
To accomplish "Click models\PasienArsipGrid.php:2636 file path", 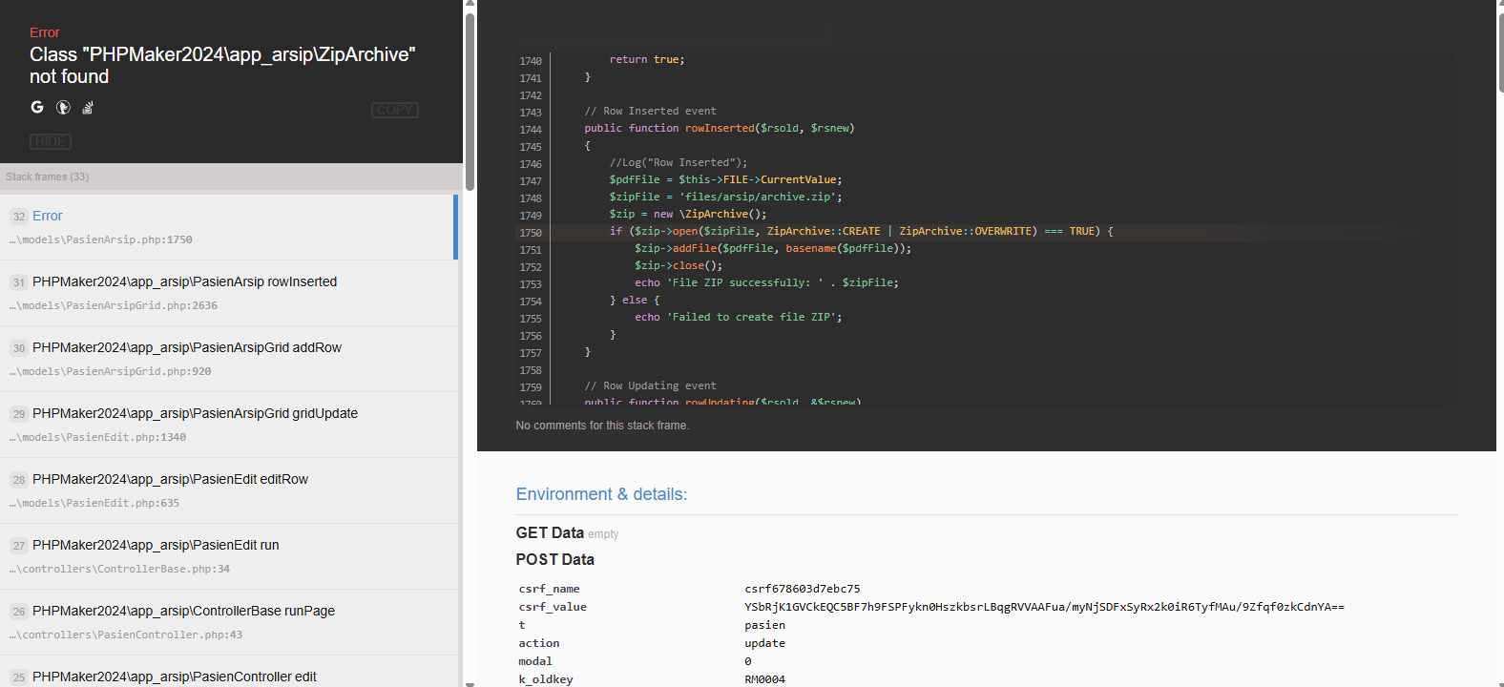I will point(114,305).
